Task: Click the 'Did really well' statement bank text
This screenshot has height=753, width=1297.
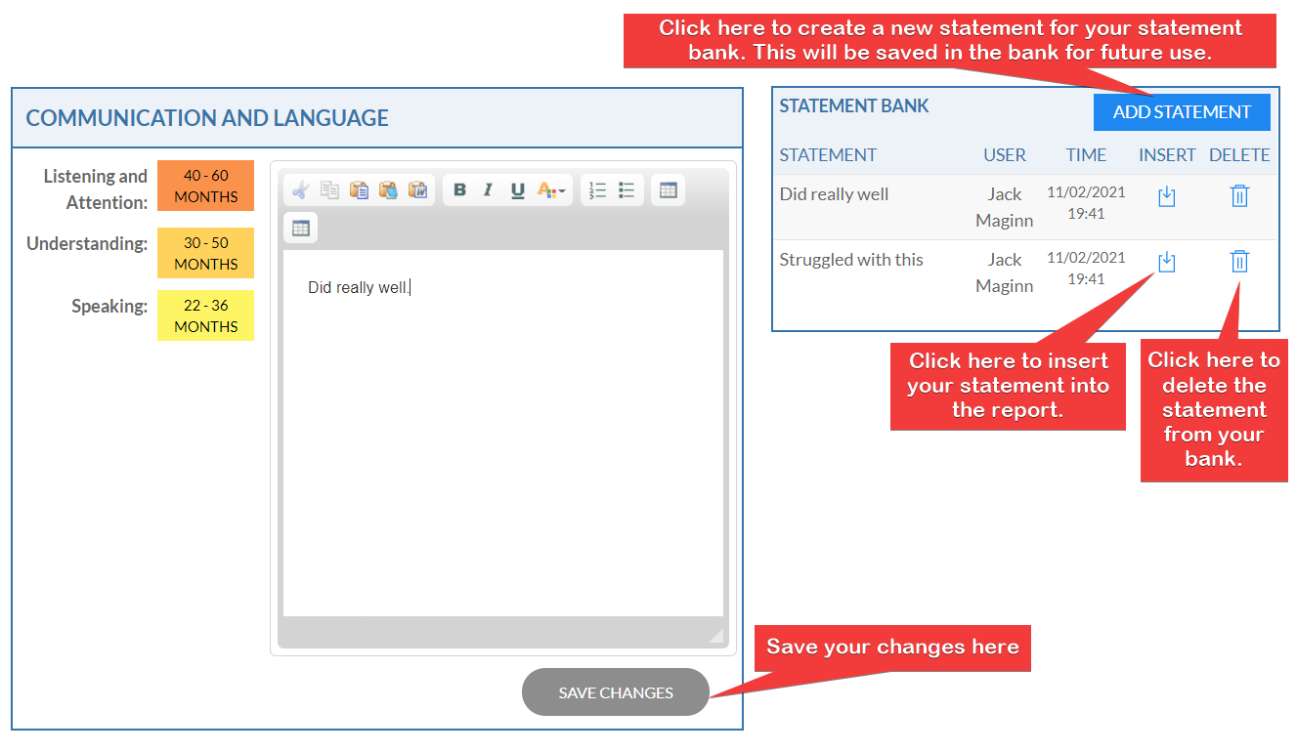Action: click(x=834, y=194)
